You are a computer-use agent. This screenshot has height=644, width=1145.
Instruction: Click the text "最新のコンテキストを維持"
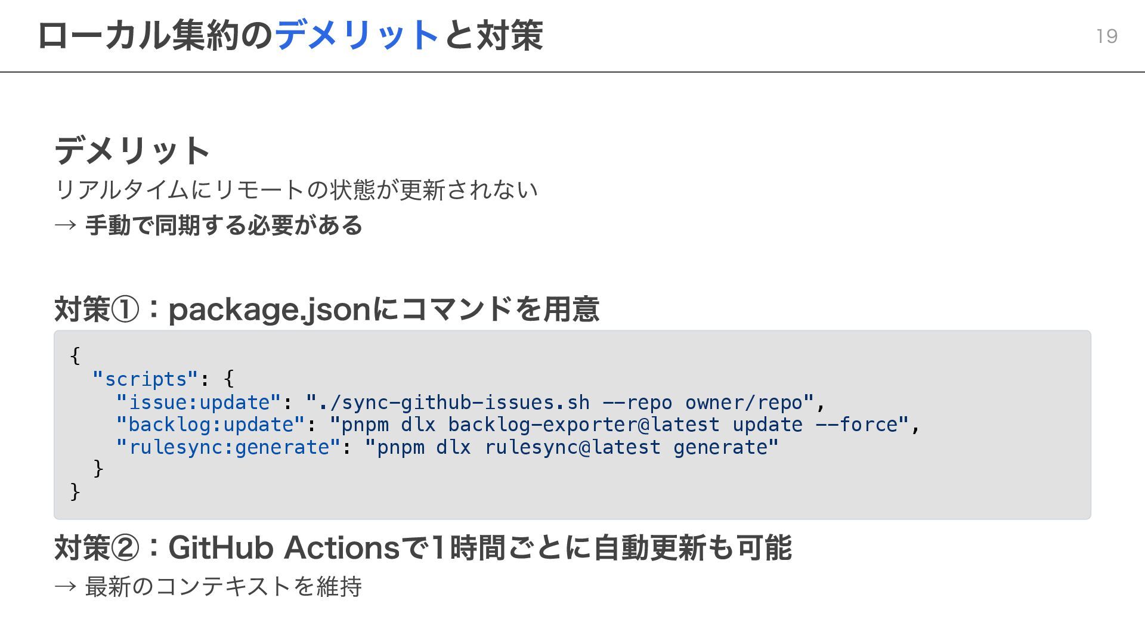223,587
